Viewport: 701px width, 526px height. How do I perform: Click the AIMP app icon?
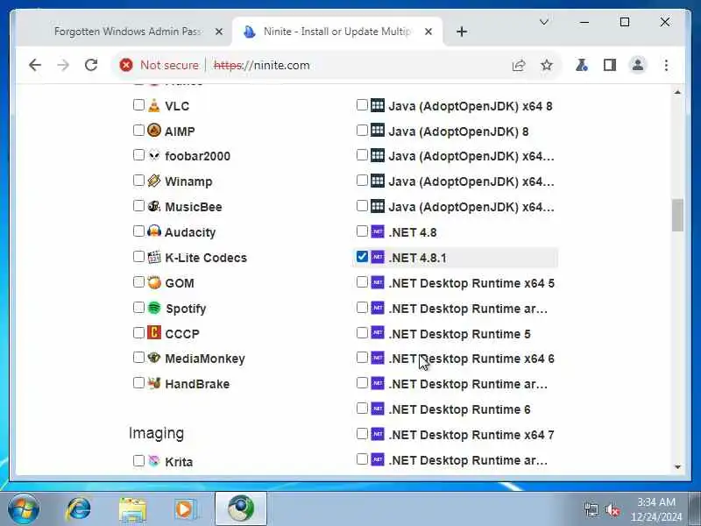(154, 130)
